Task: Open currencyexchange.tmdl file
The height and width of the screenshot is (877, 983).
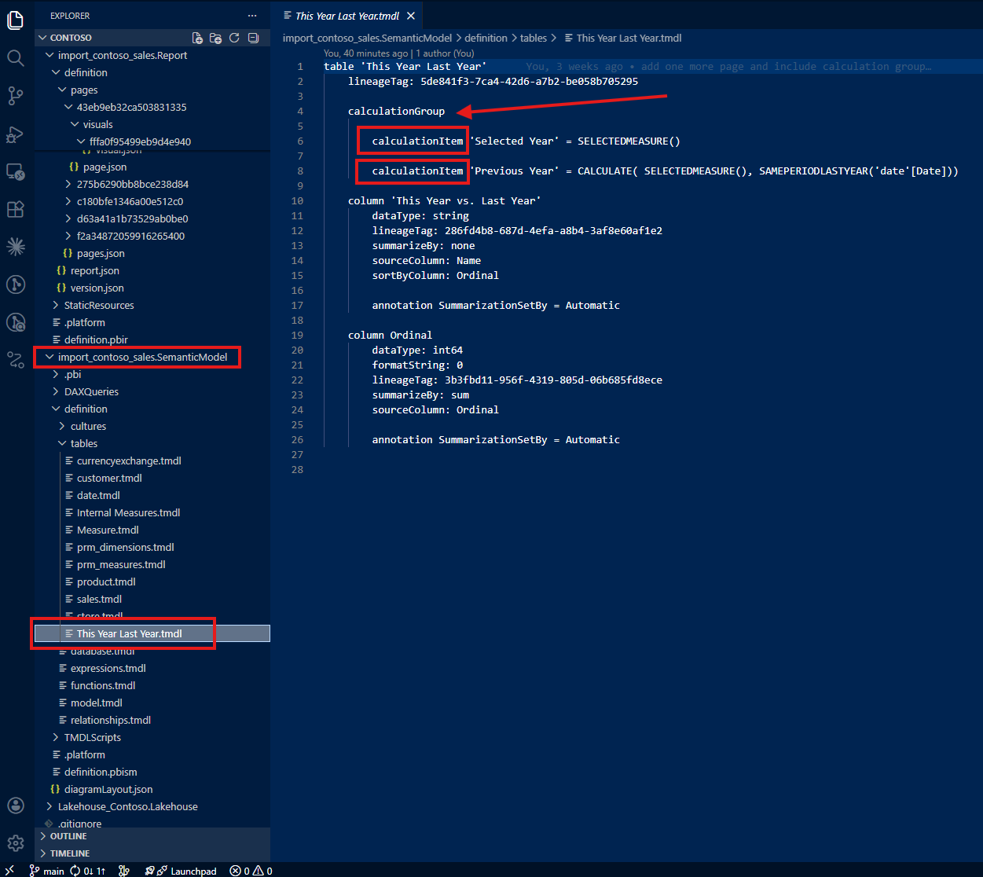Action: click(x=129, y=461)
